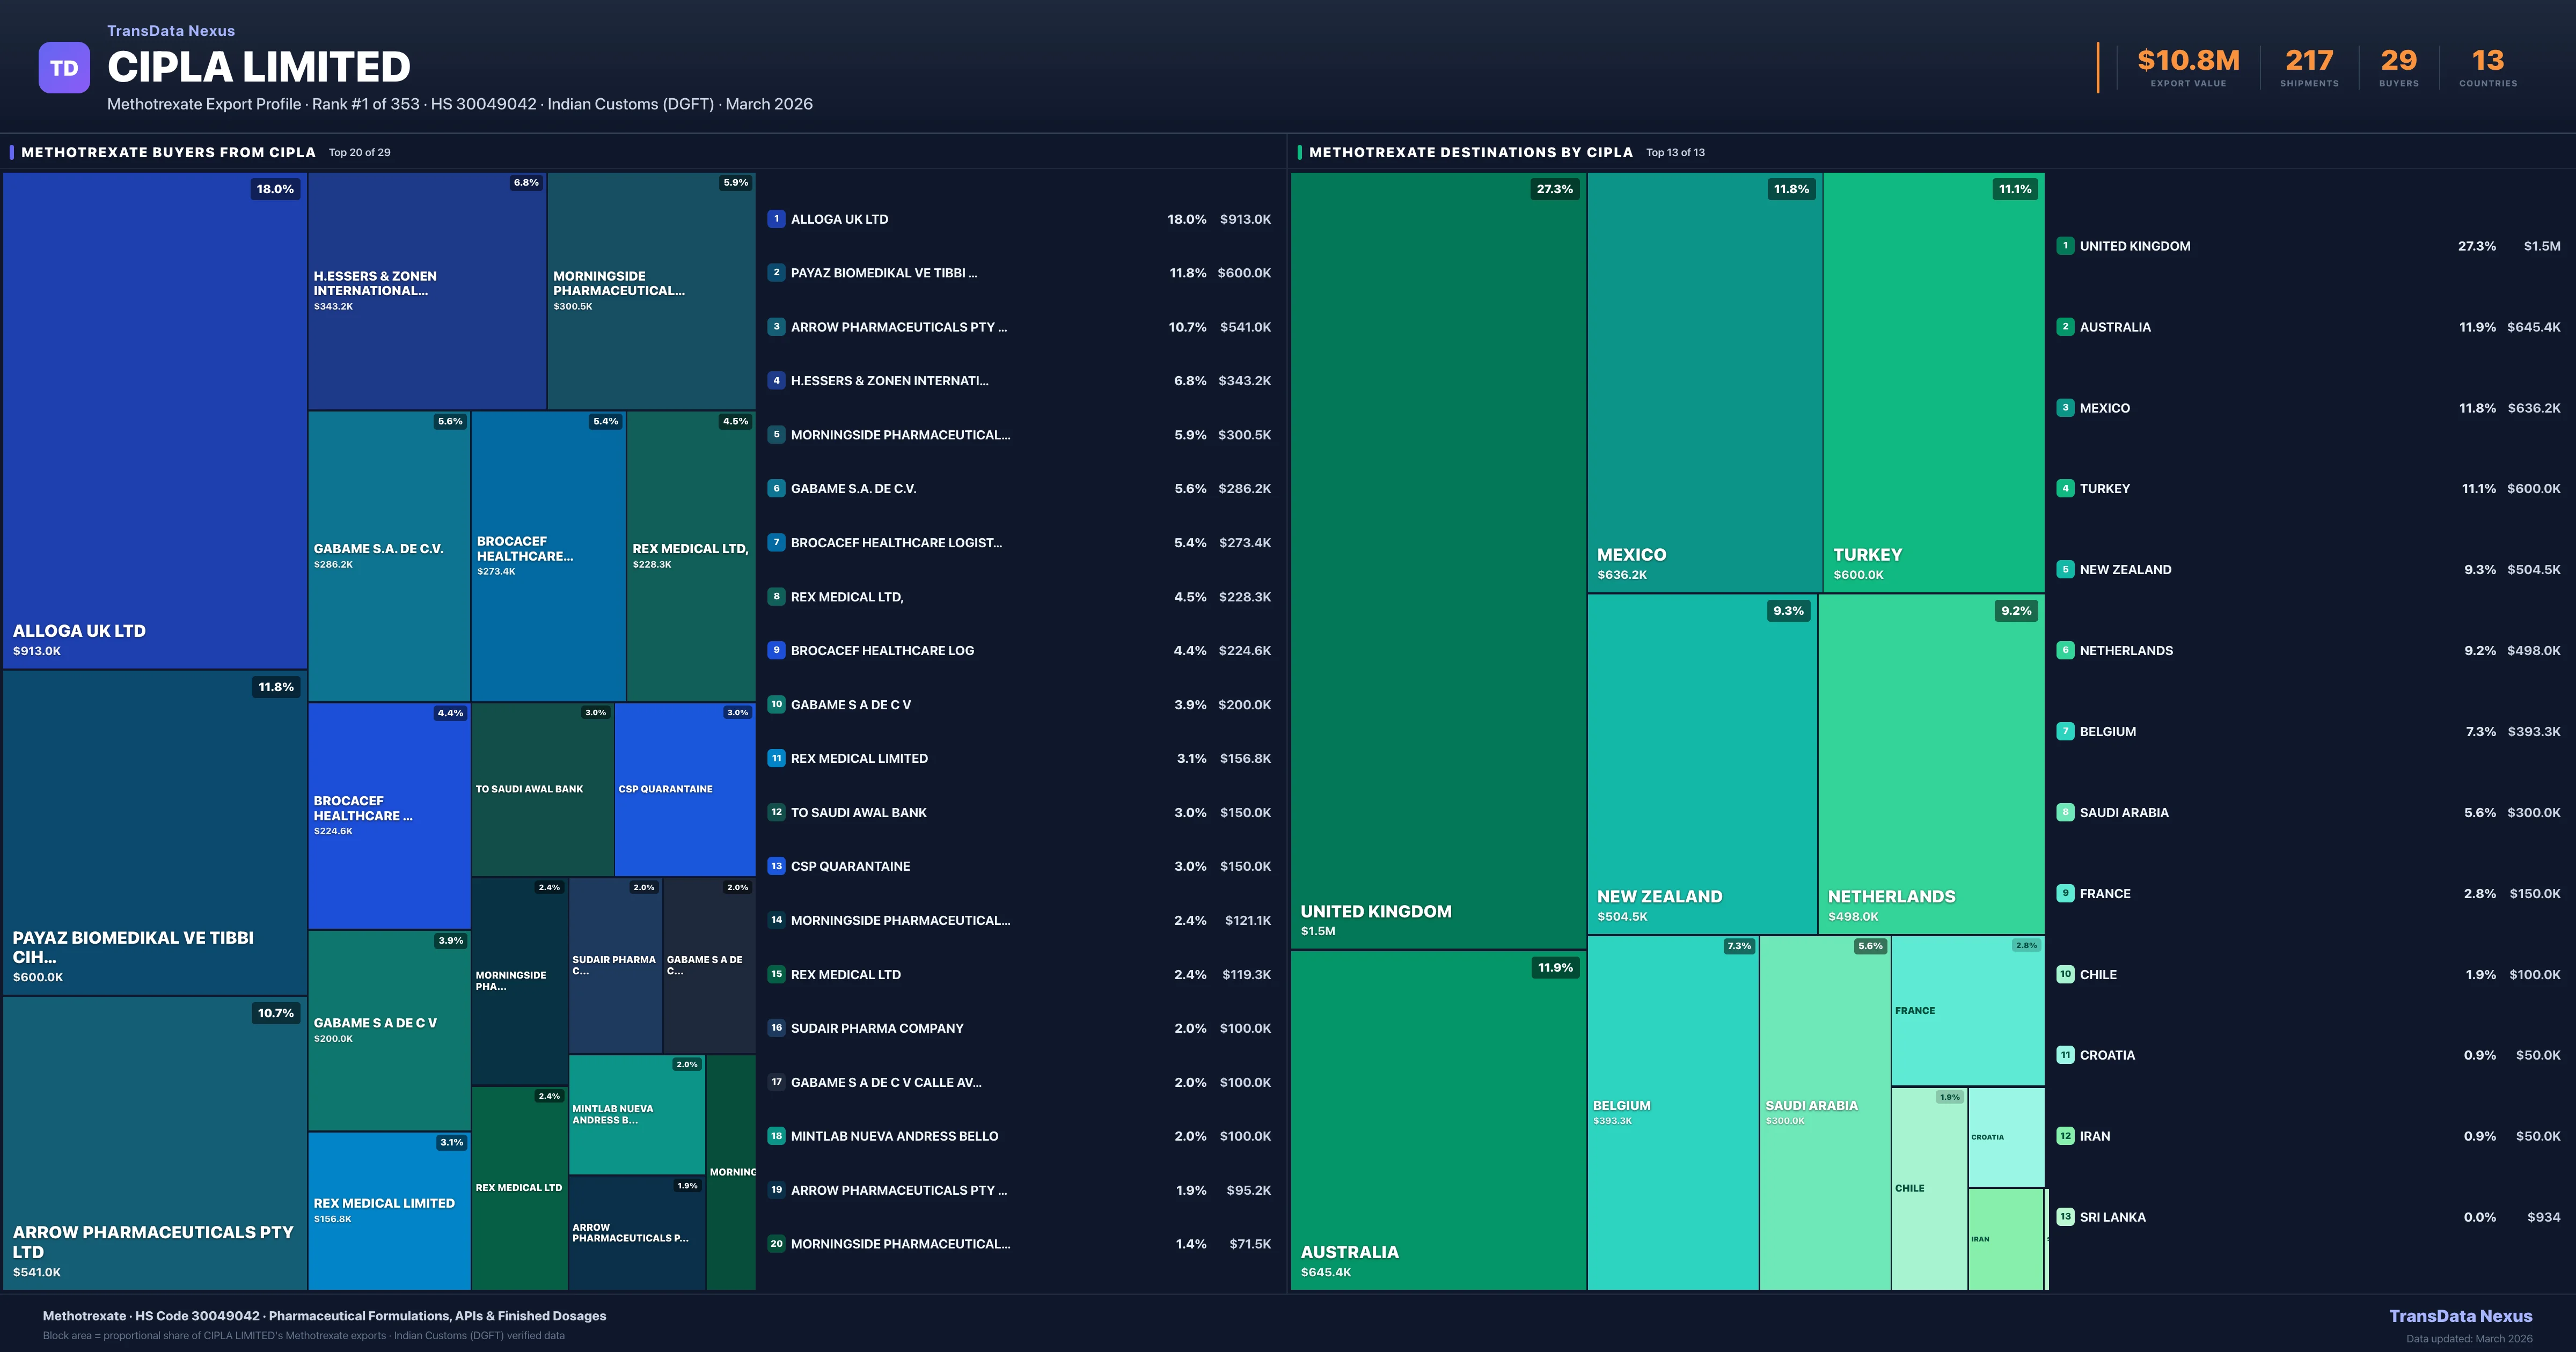Click the 18.0% badge on ALLOGA block

pyautogui.click(x=275, y=189)
